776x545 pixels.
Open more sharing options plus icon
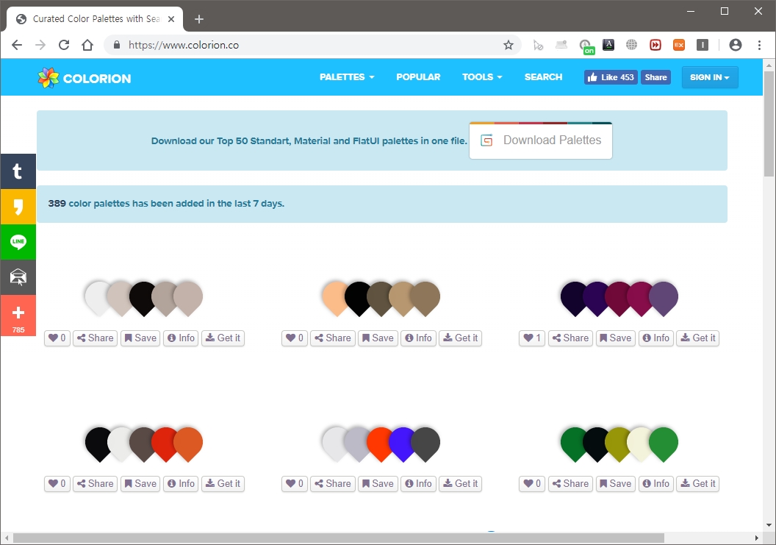tap(18, 315)
